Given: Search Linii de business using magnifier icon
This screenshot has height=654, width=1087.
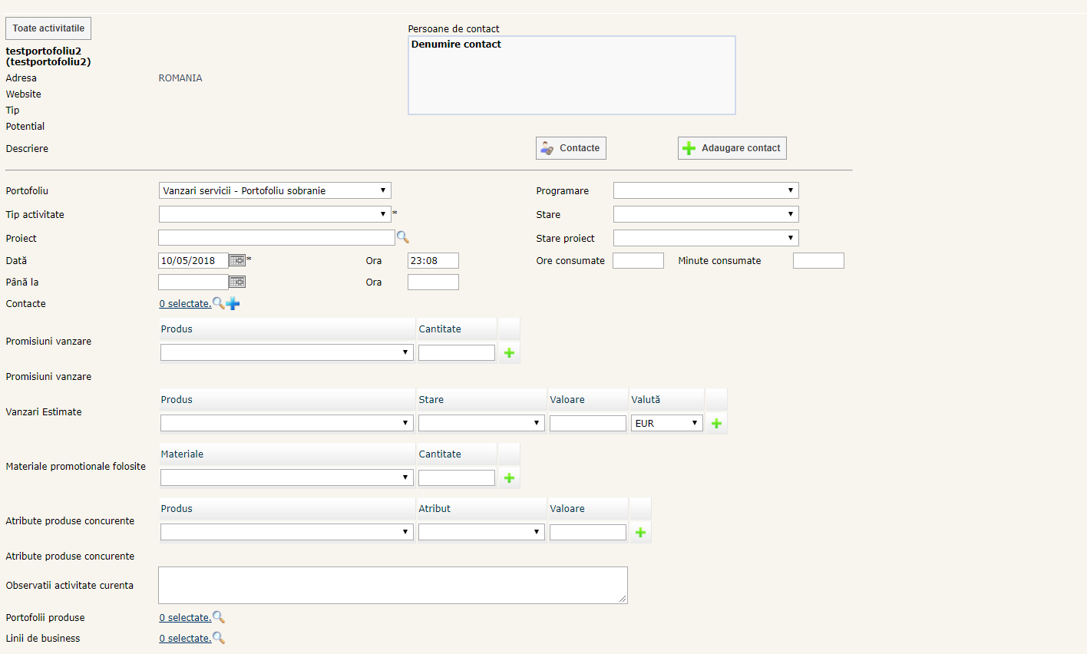Looking at the screenshot, I should (219, 638).
